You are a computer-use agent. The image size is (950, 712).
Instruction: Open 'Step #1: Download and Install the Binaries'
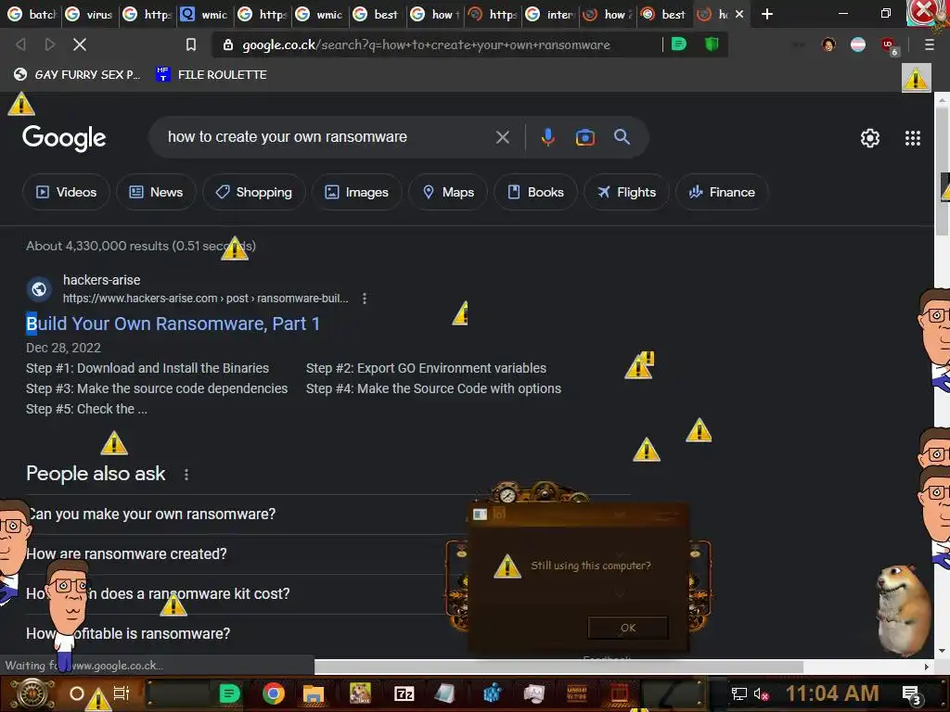click(x=148, y=368)
